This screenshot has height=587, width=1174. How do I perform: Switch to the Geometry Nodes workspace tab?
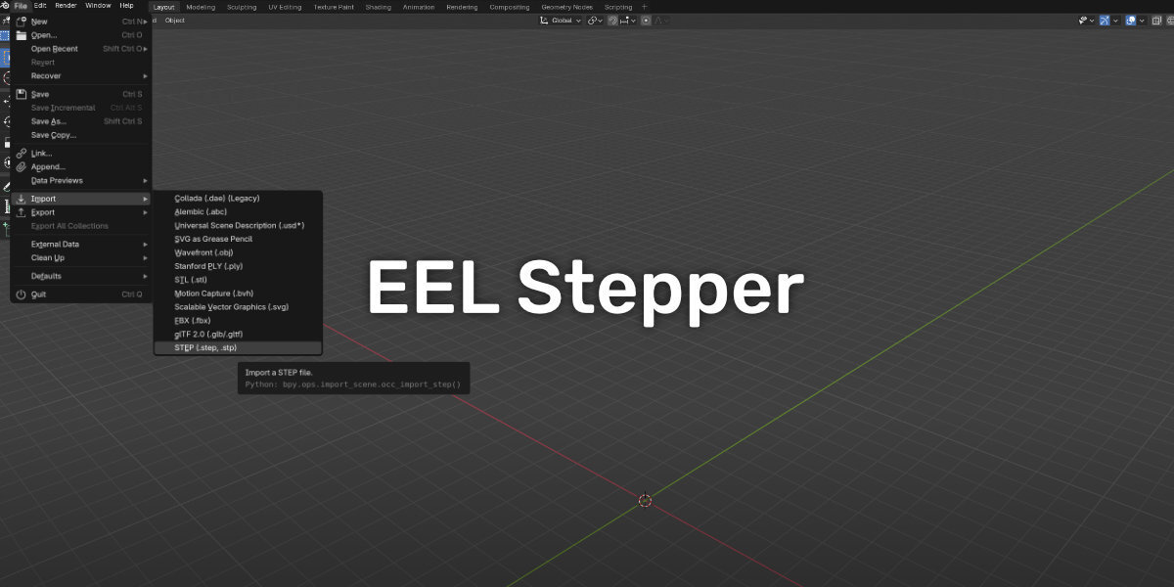(x=567, y=7)
